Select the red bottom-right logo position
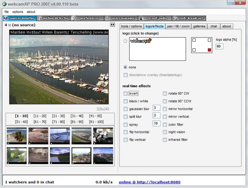248x188 pixels. pos(210,50)
